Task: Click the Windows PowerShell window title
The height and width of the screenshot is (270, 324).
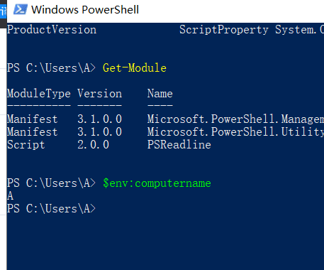Action: pos(85,10)
